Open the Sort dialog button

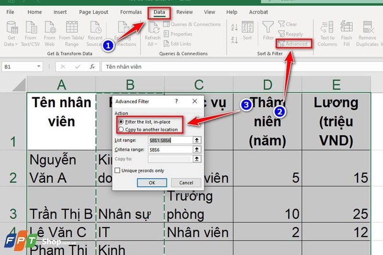pyautogui.click(x=247, y=31)
